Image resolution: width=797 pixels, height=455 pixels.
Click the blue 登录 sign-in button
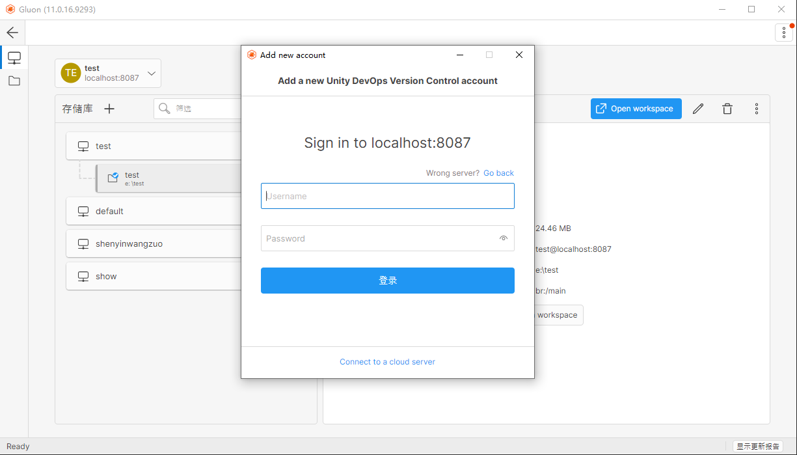388,281
